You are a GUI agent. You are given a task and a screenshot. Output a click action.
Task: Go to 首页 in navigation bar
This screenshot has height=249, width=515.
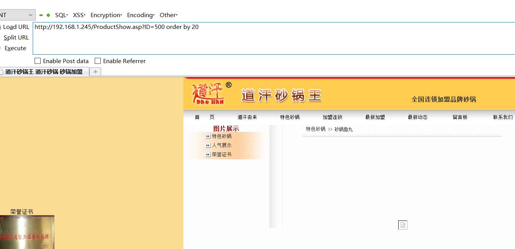pos(205,117)
